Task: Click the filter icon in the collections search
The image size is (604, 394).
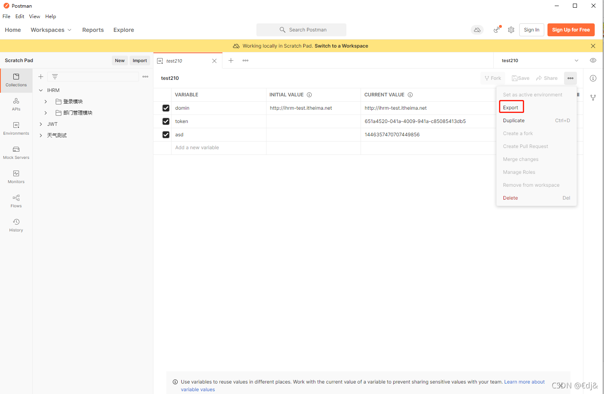Action: point(55,77)
